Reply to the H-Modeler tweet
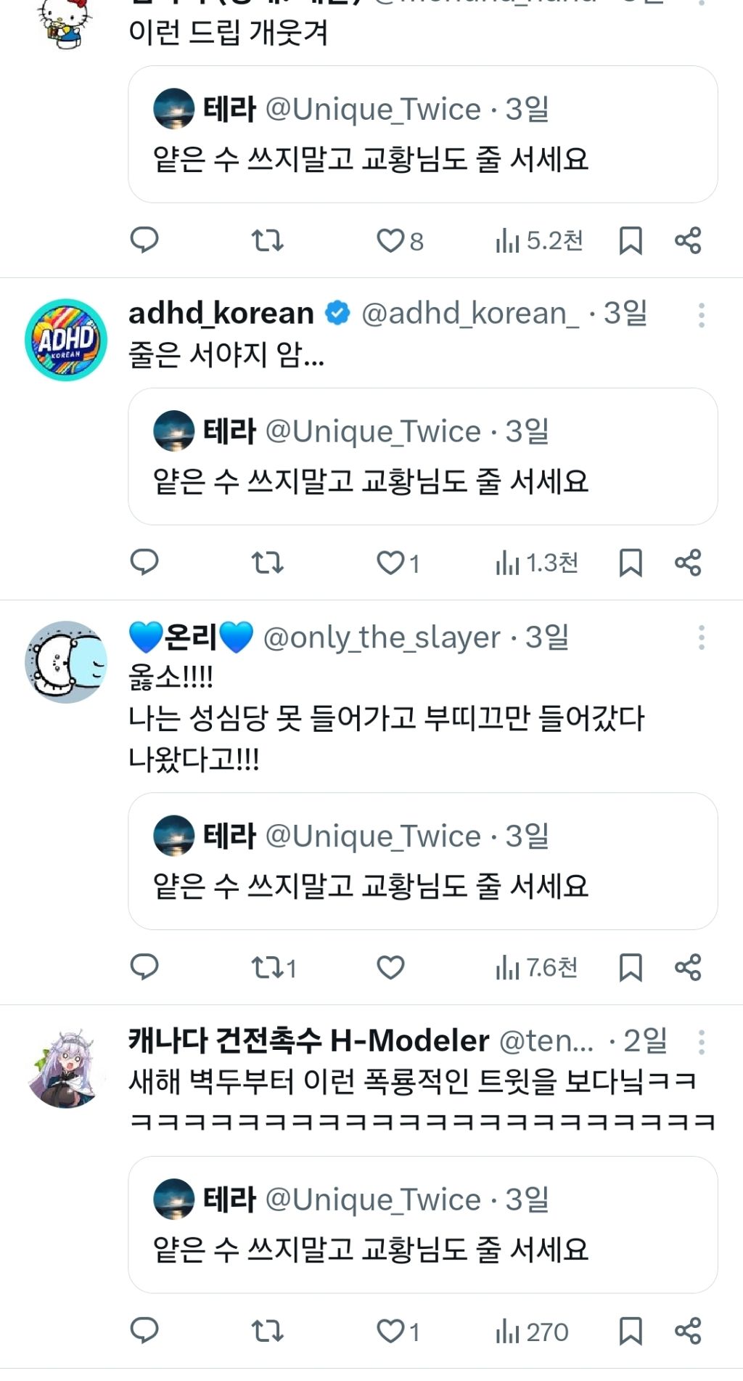Image resolution: width=743 pixels, height=1381 pixels. click(x=144, y=1330)
